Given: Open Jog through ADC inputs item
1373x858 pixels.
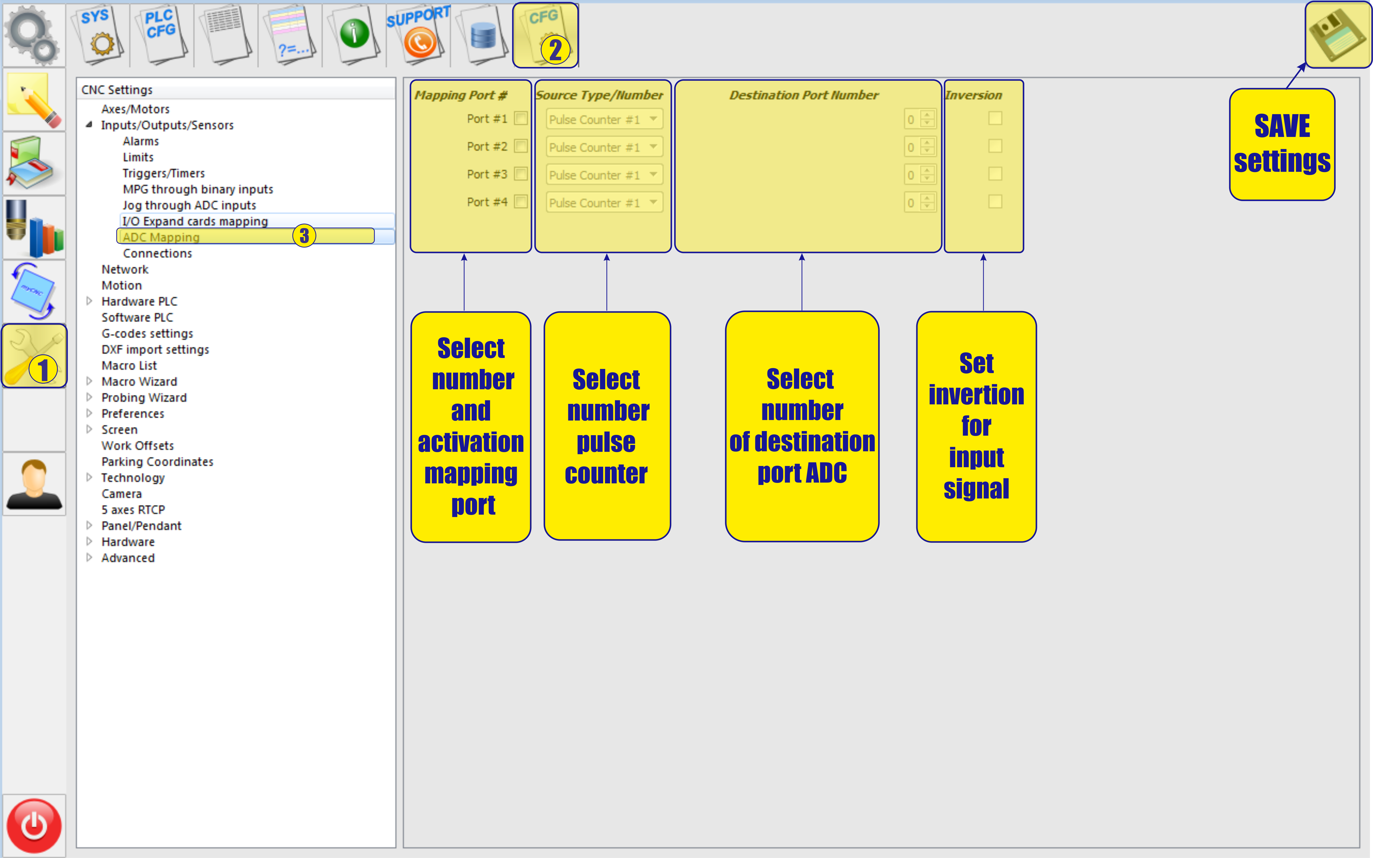Looking at the screenshot, I should click(189, 205).
